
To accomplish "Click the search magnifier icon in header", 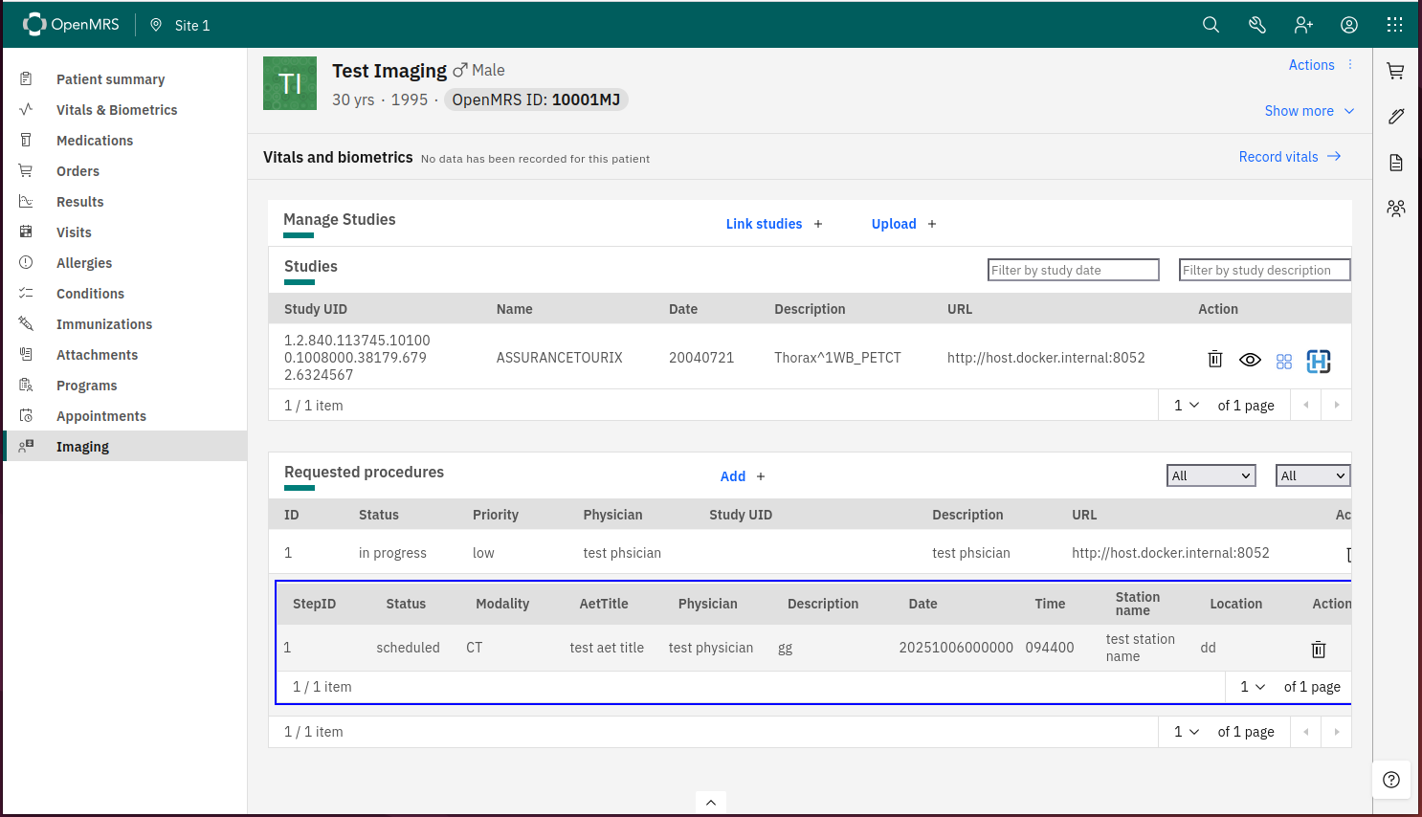I will point(1211,25).
